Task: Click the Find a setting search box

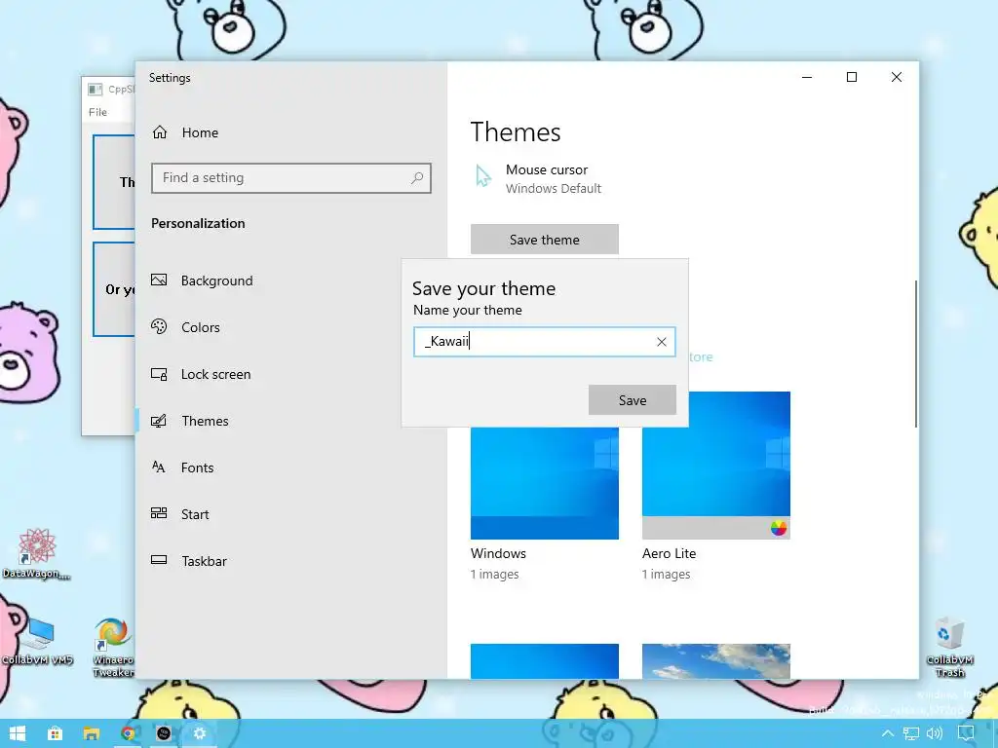Action: click(x=290, y=178)
